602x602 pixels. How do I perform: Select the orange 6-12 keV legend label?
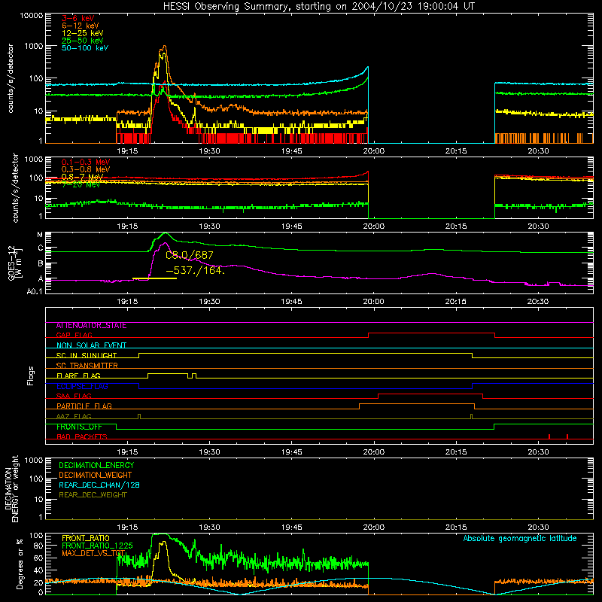click(81, 26)
